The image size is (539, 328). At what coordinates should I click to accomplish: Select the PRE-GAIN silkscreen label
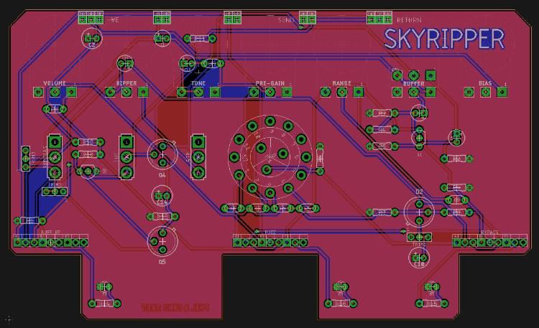click(269, 83)
